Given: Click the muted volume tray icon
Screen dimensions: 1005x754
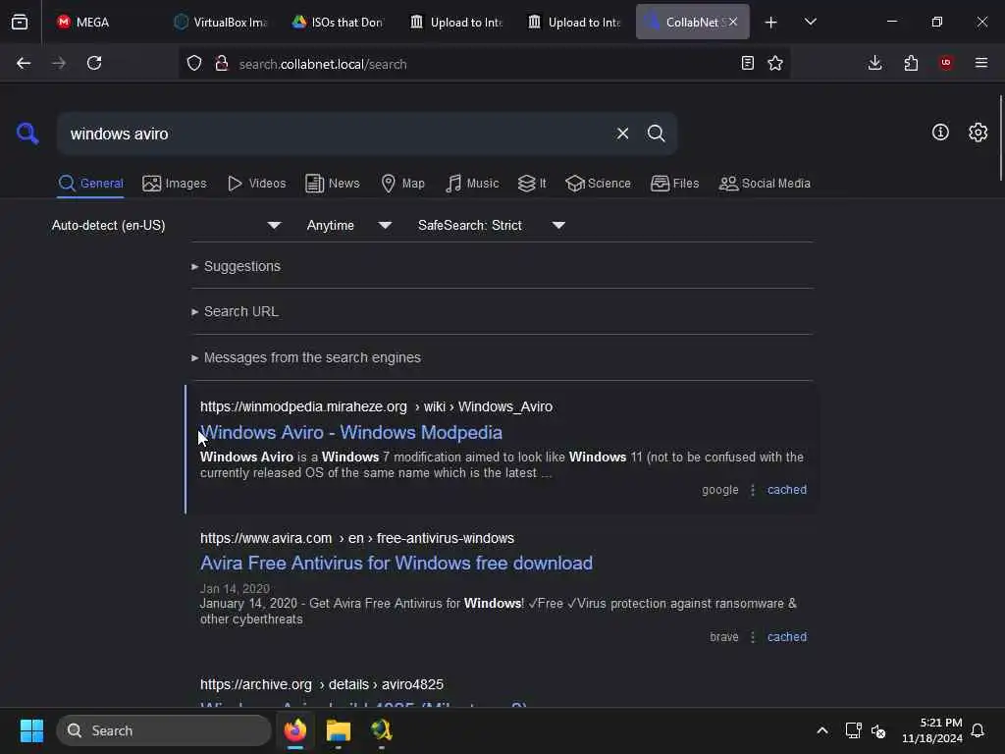Looking at the screenshot, I should coord(878,730).
